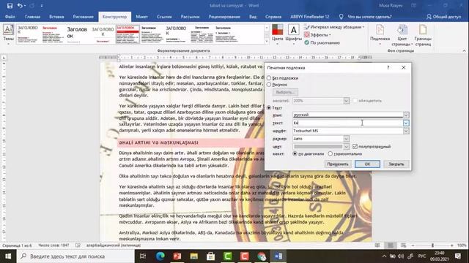Image resolution: width=469 pixels, height=263 pixels.
Task: Adjust the zoom slider in status bar
Action: pyautogui.click(x=432, y=245)
